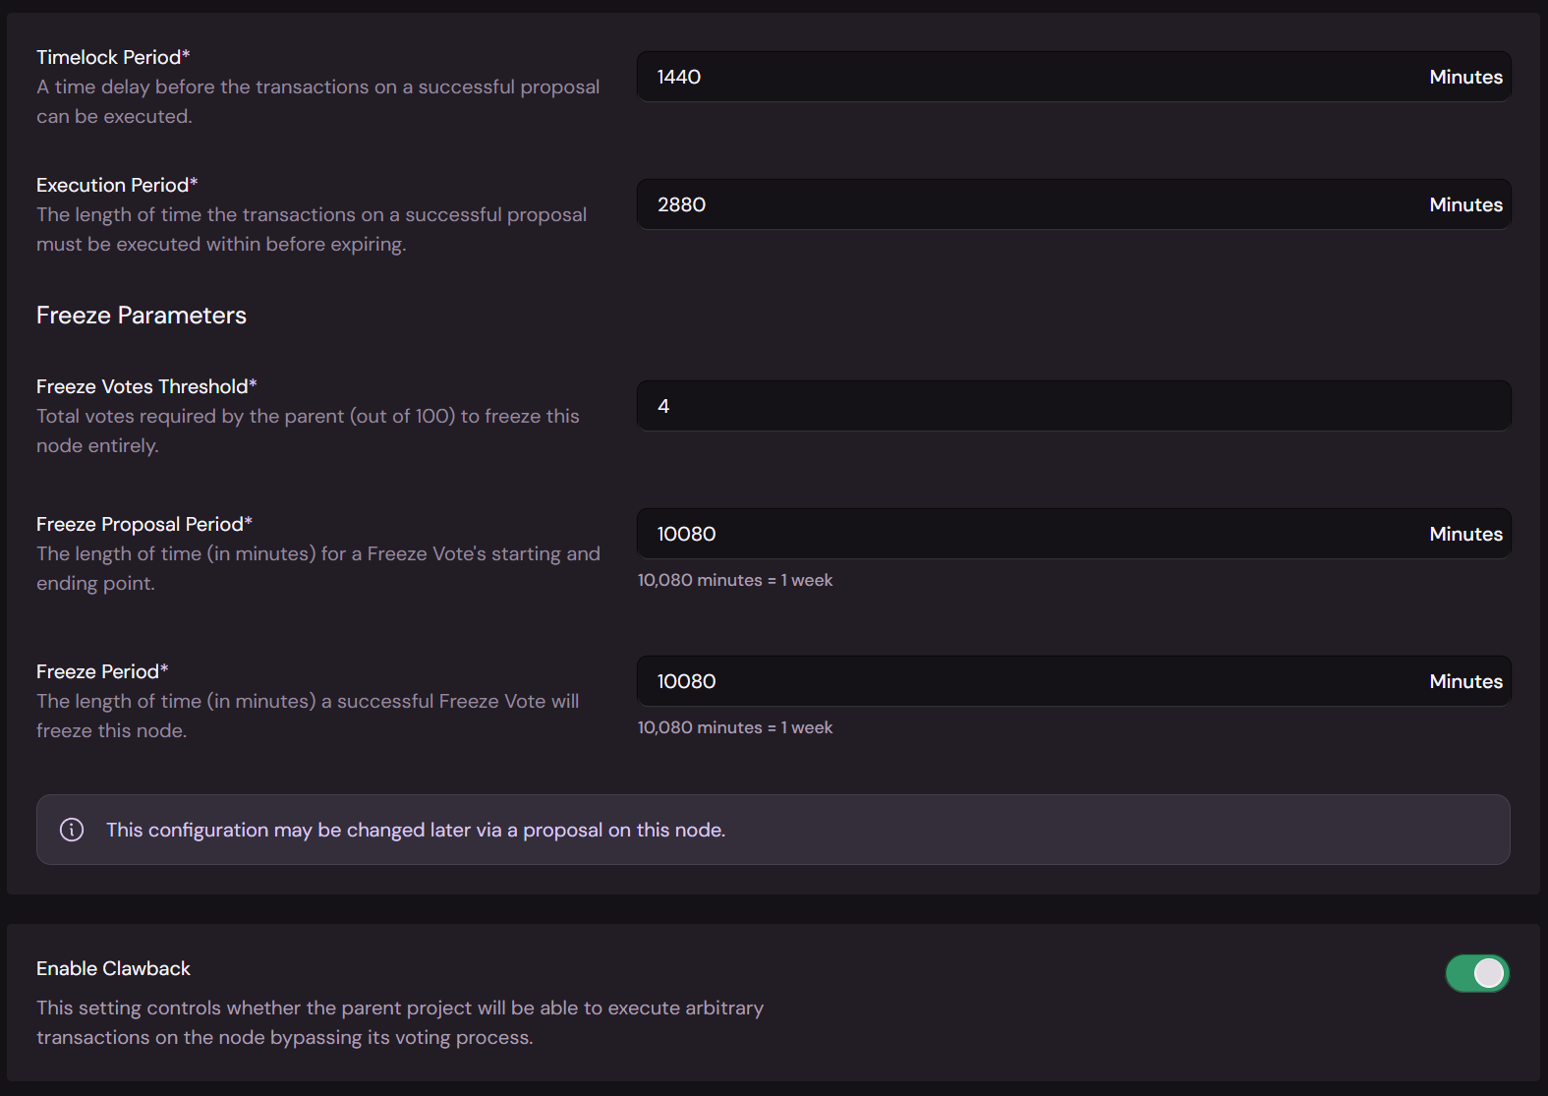
Task: Click the Minutes unit in the Execution Period field
Action: click(1465, 204)
